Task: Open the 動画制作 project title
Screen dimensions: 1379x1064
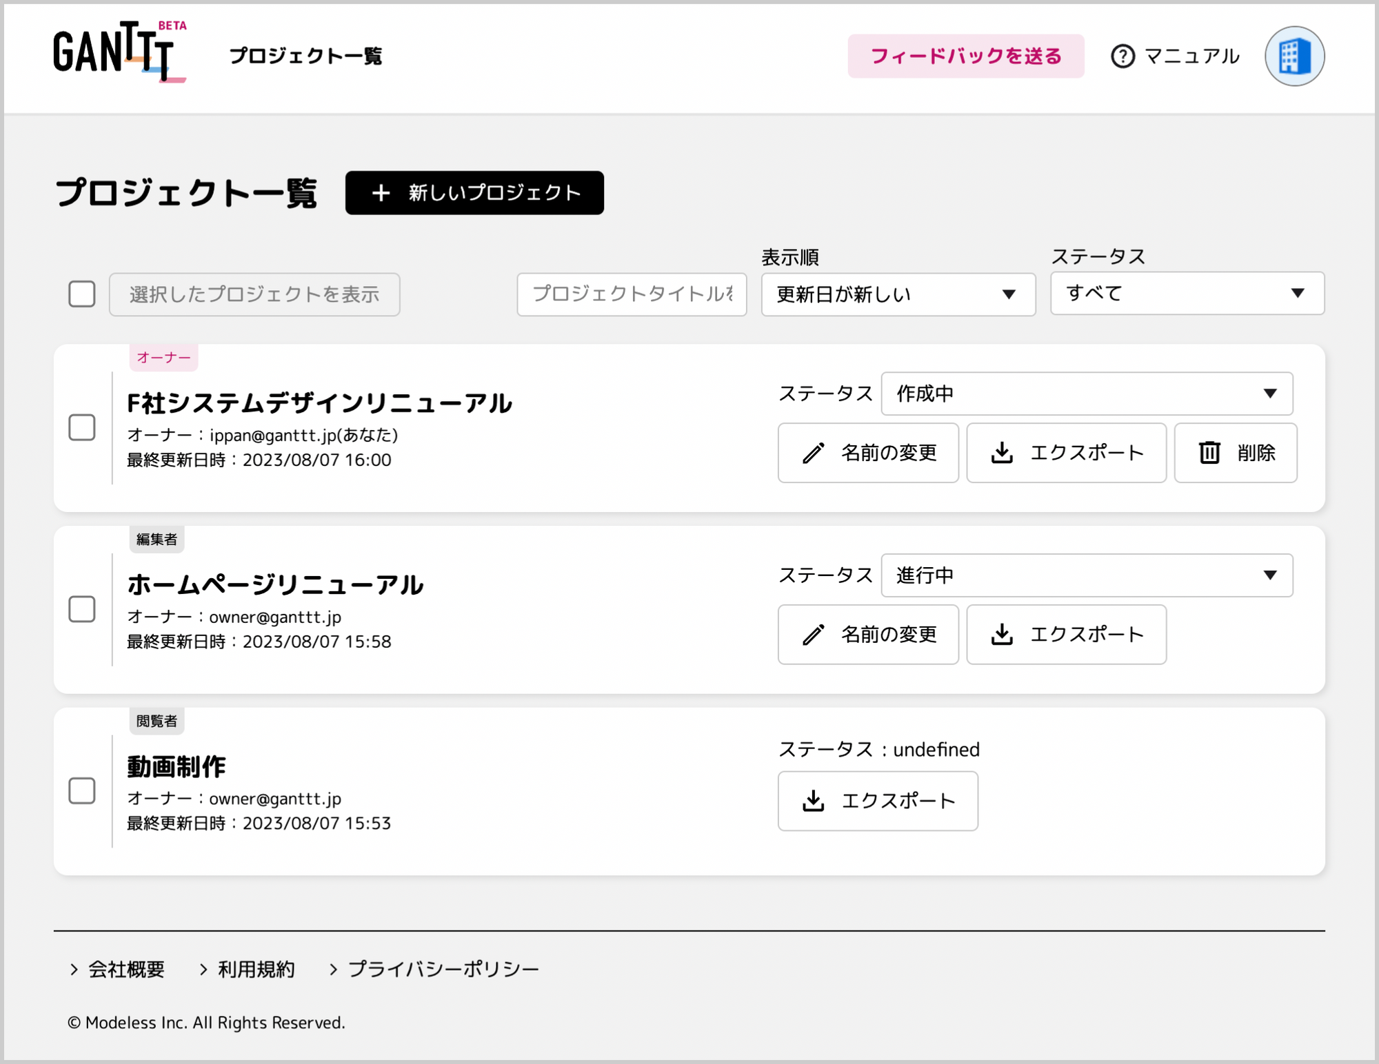Action: tap(177, 767)
